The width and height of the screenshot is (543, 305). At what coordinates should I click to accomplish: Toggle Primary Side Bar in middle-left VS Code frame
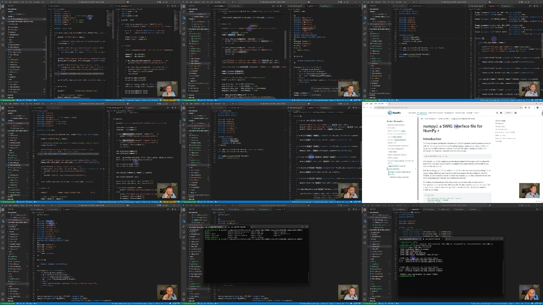click(x=160, y=103)
